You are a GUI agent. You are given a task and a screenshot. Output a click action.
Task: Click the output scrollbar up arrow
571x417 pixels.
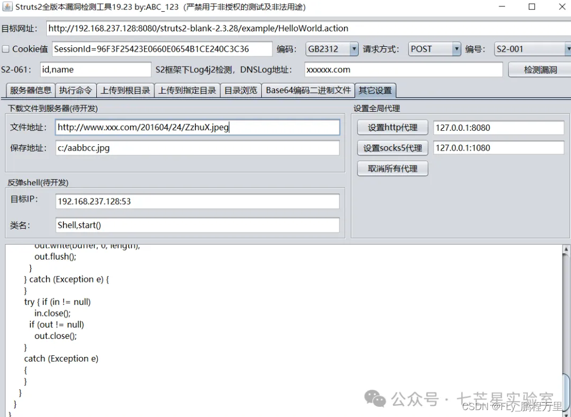(x=566, y=249)
